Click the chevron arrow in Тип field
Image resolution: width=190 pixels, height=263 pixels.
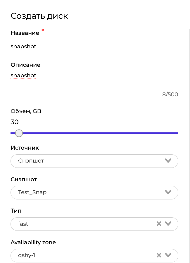click(168, 224)
